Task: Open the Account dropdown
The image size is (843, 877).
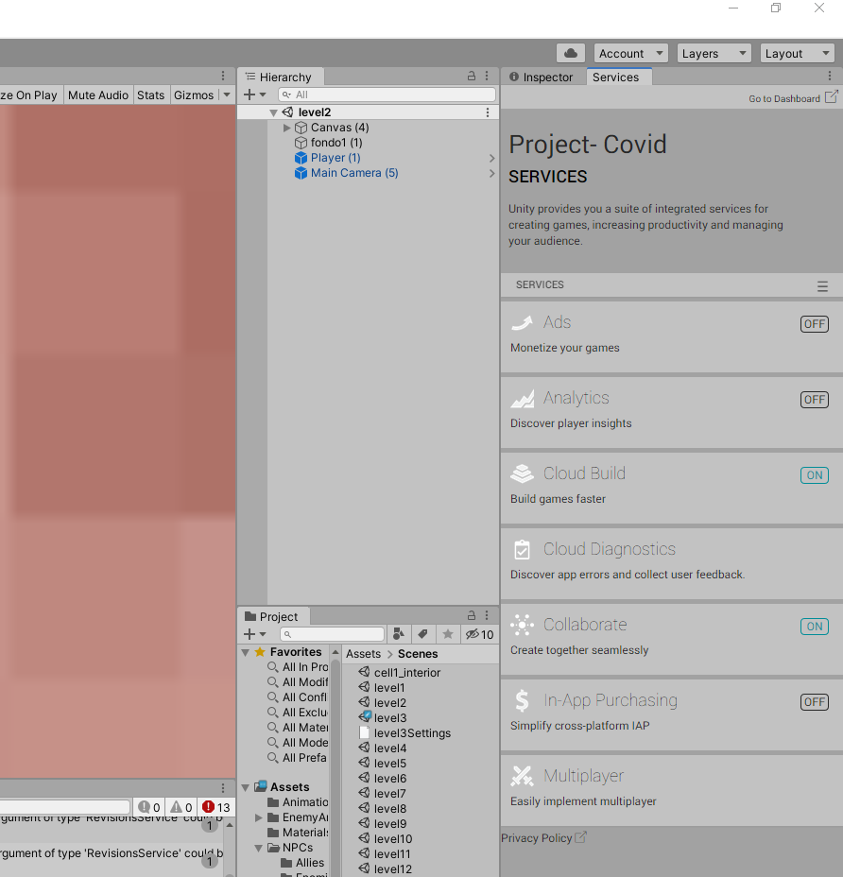Action: click(x=630, y=53)
